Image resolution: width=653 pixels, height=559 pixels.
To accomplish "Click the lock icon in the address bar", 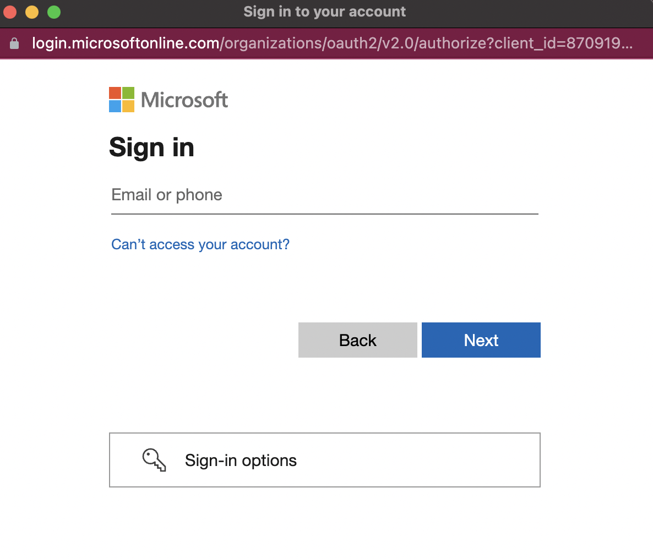I will click(x=15, y=43).
